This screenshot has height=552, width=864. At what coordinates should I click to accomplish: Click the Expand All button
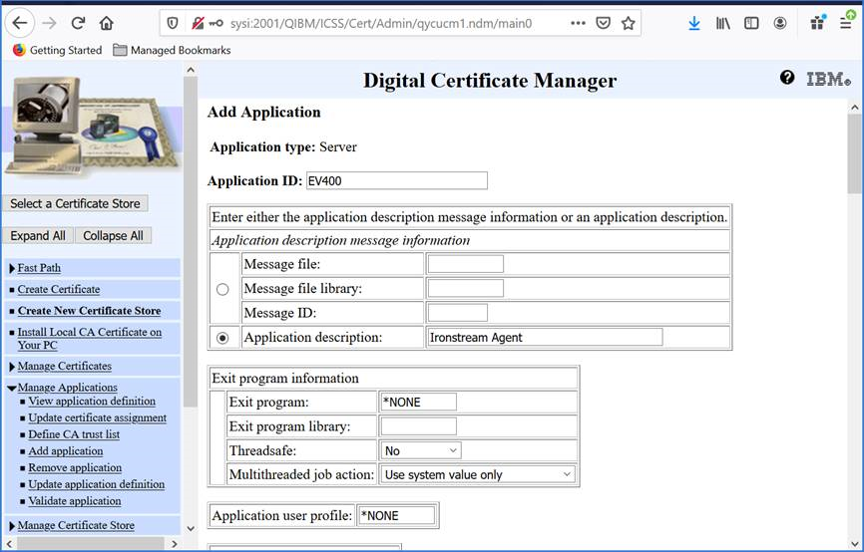pos(38,235)
